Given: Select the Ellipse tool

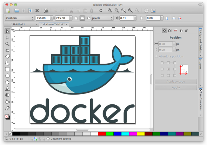Looking at the screenshot, I should click(x=7, y=76).
